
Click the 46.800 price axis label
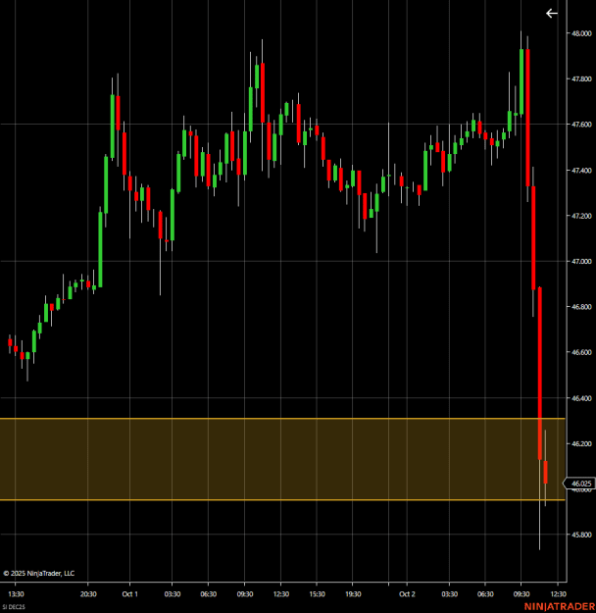tap(581, 307)
